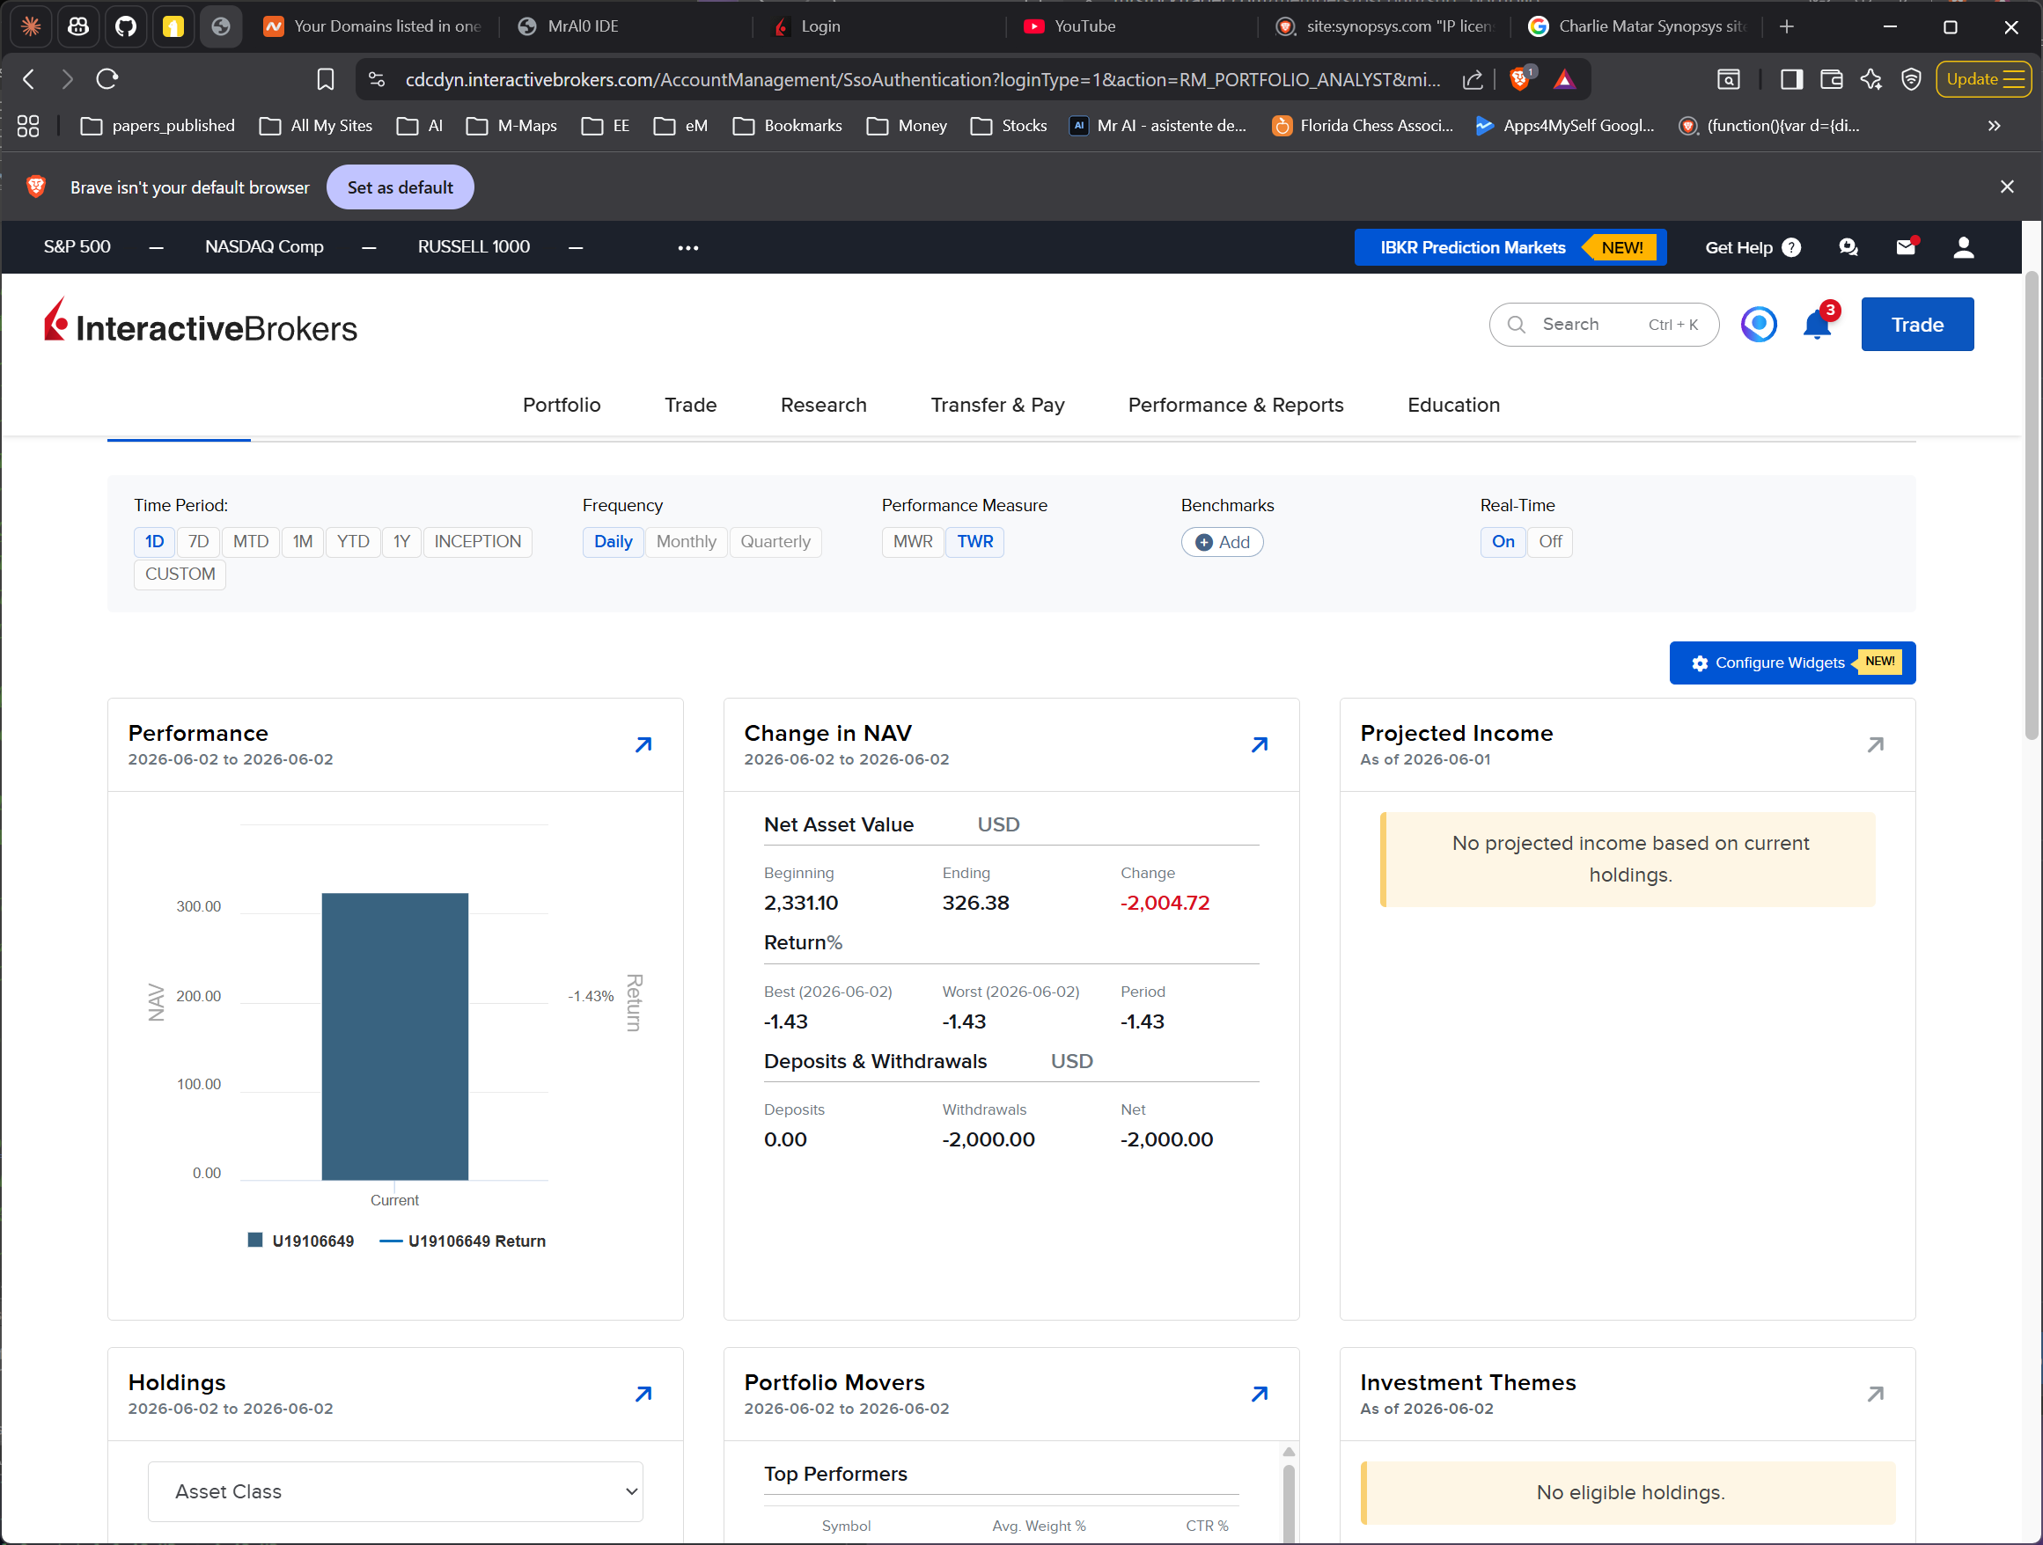The image size is (2043, 1545).
Task: Click the page vertical scrollbar
Action: (x=2031, y=506)
